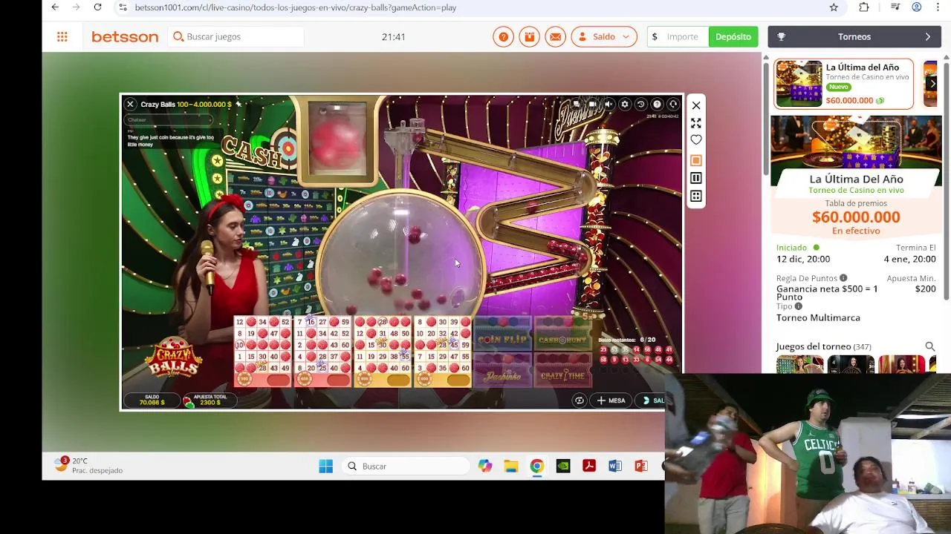Viewport: 951px width, 534px height.
Task: Open Adobe Acrobat from taskbar
Action: click(588, 466)
